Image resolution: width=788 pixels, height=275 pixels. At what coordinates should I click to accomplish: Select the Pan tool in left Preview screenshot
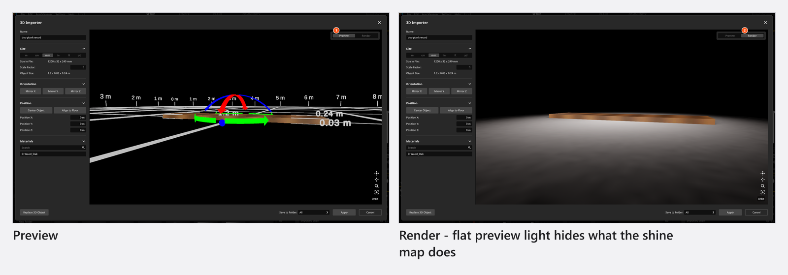376,180
